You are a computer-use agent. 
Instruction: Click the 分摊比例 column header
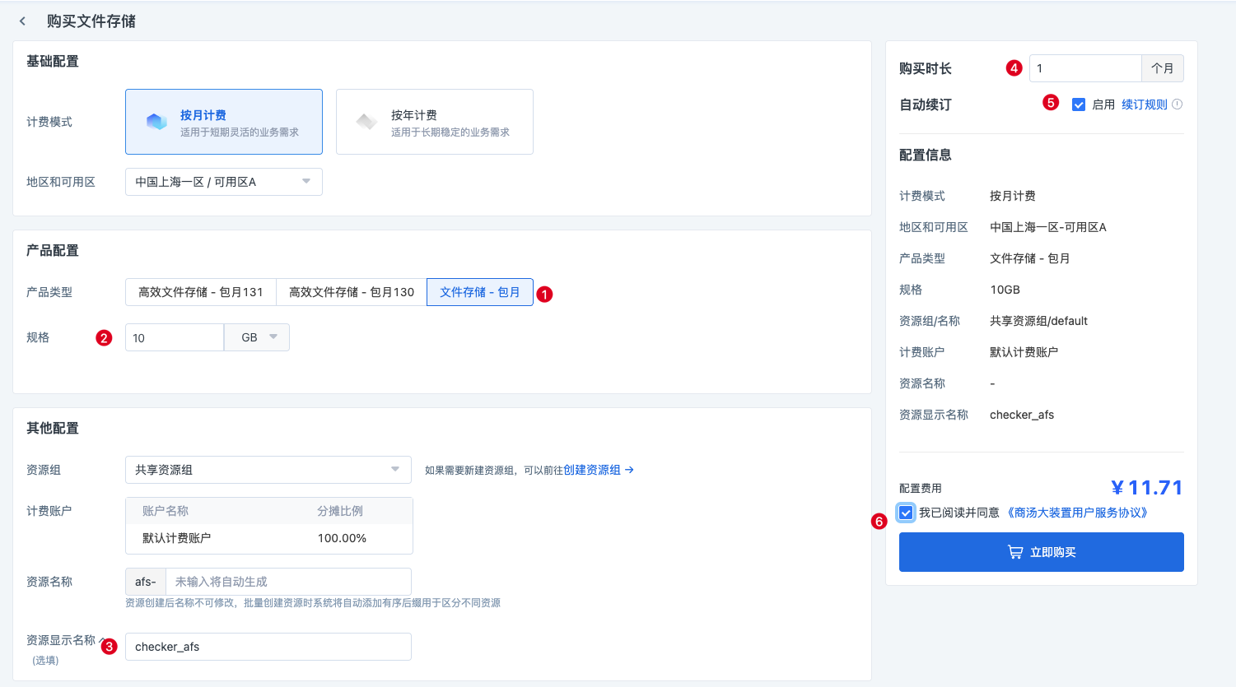point(340,511)
